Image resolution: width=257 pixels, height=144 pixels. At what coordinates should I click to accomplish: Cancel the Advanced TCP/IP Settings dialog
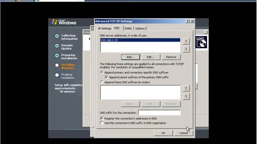(x=184, y=133)
